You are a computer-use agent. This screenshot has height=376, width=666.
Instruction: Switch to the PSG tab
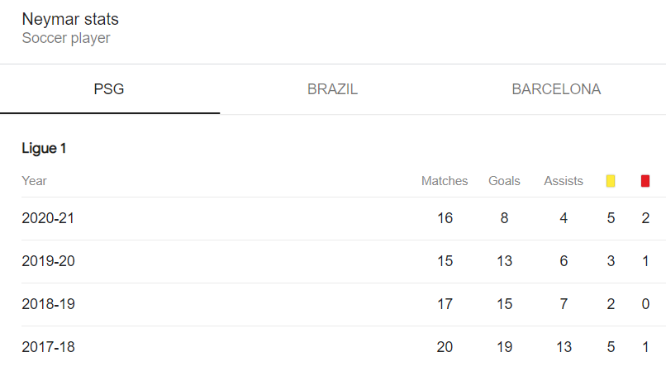pyautogui.click(x=110, y=89)
